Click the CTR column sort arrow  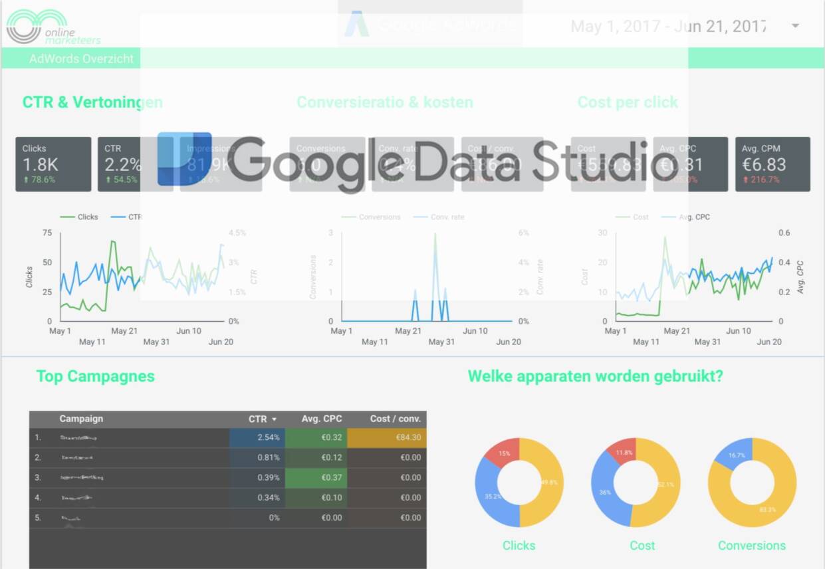pyautogui.click(x=274, y=419)
